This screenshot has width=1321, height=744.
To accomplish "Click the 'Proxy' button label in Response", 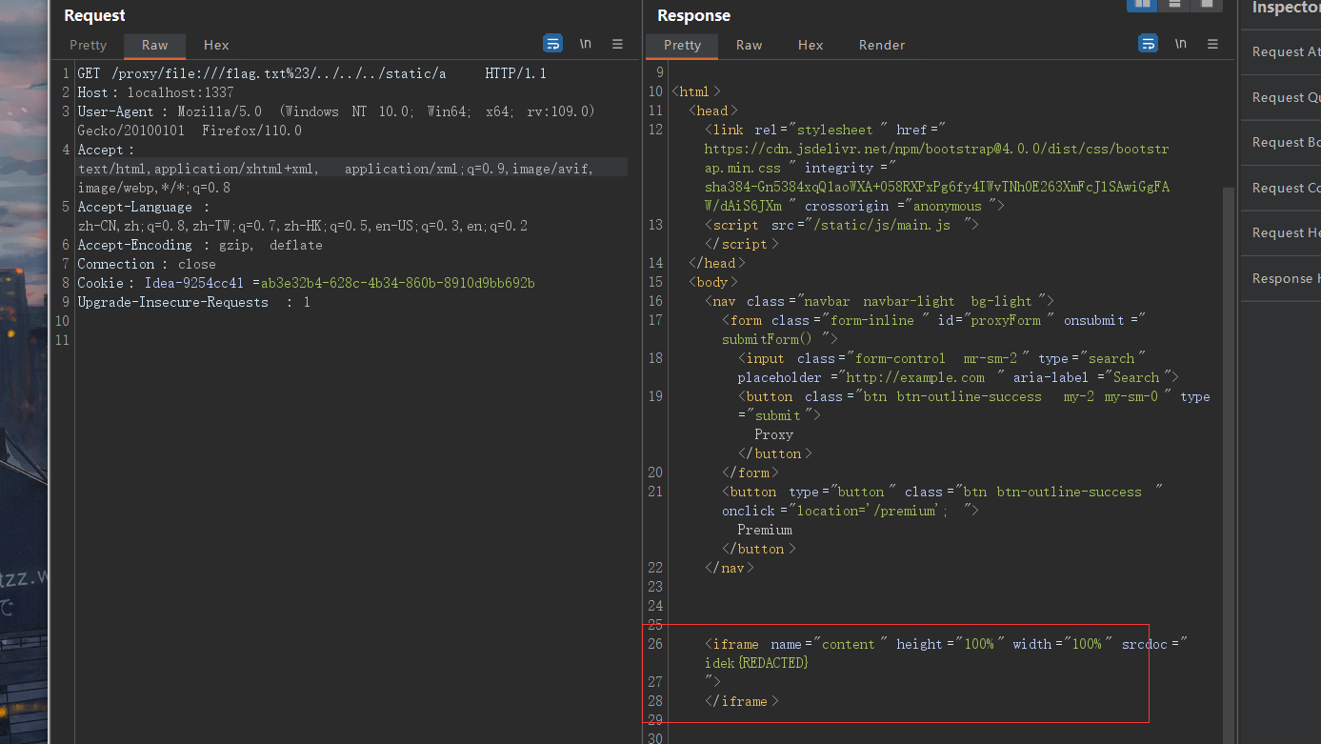I will (x=773, y=434).
